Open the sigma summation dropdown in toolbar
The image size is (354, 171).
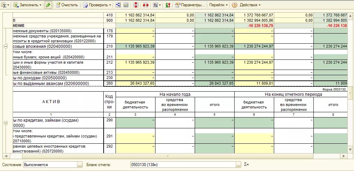pyautogui.click(x=5, y=5)
